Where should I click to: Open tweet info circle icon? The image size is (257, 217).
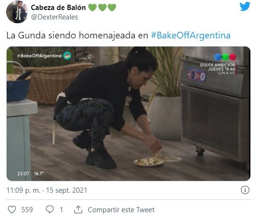coord(245,190)
